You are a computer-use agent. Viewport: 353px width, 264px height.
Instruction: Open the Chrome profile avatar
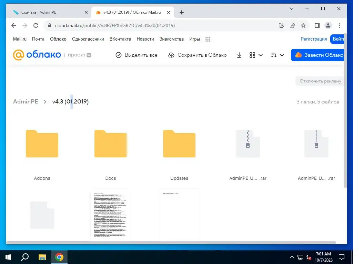point(328,25)
